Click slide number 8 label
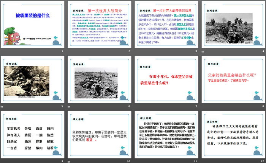Screen dimensions: 266x163 263,106
